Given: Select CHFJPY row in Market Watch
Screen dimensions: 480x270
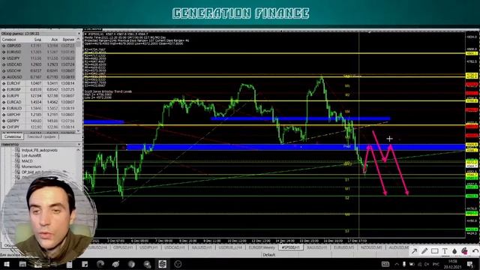Looking at the screenshot, I should [x=38, y=127].
